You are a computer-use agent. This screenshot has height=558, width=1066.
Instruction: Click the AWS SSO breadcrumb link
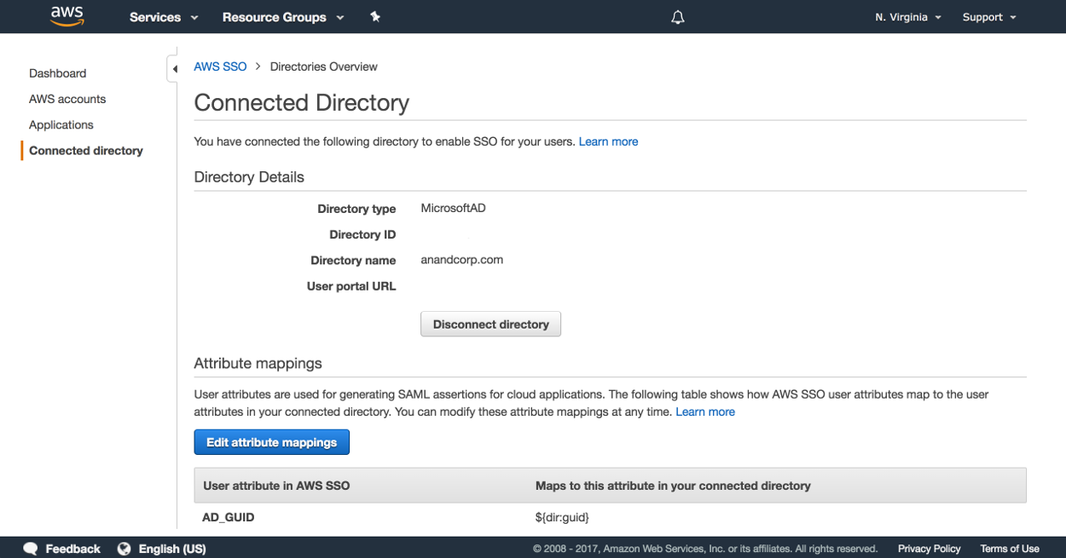click(x=221, y=66)
